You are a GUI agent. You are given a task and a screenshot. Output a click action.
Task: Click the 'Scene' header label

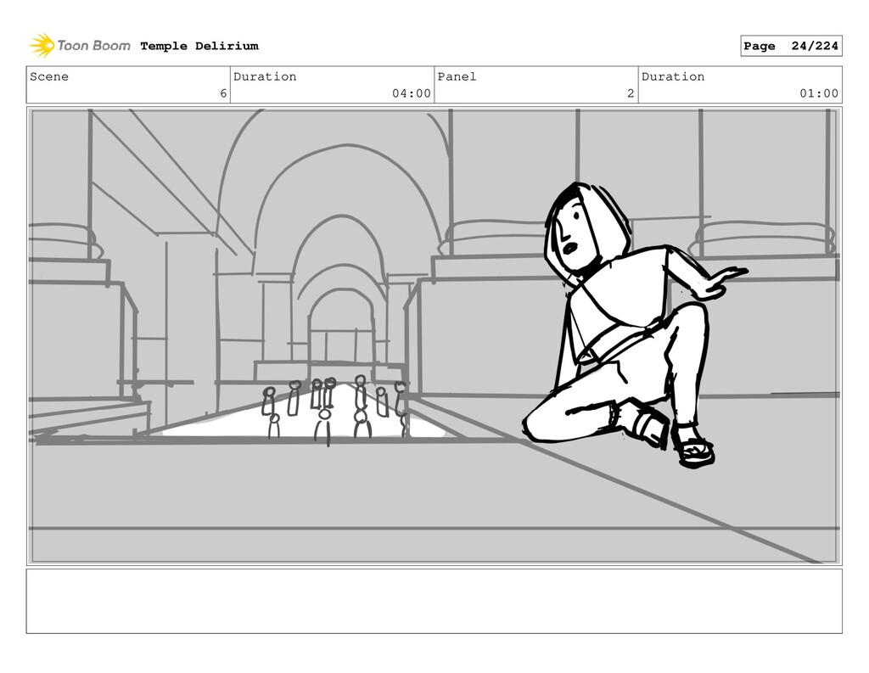[x=49, y=76]
